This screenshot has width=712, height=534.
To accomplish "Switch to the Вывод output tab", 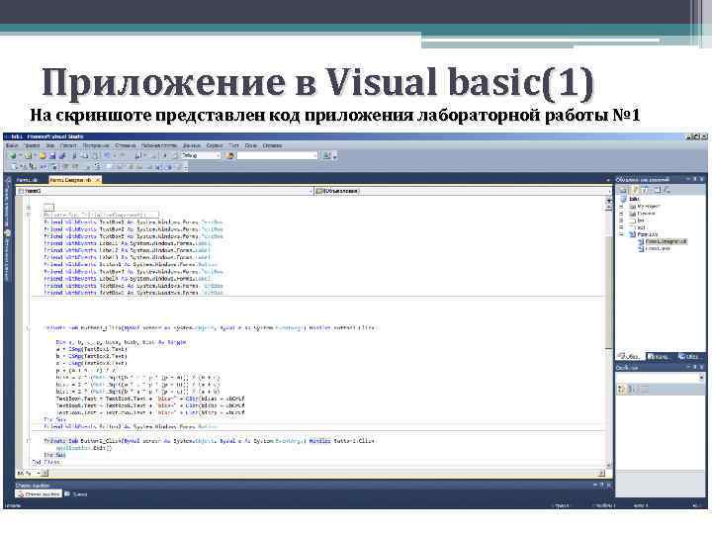I will click(76, 494).
